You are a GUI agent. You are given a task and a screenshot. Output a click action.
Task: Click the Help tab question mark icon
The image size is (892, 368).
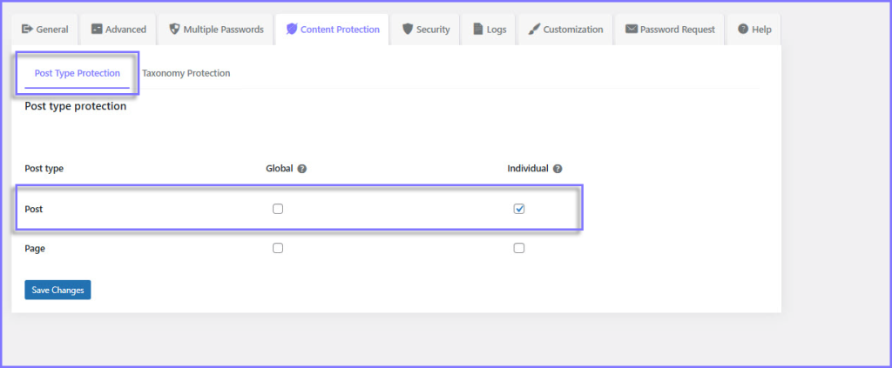point(743,30)
